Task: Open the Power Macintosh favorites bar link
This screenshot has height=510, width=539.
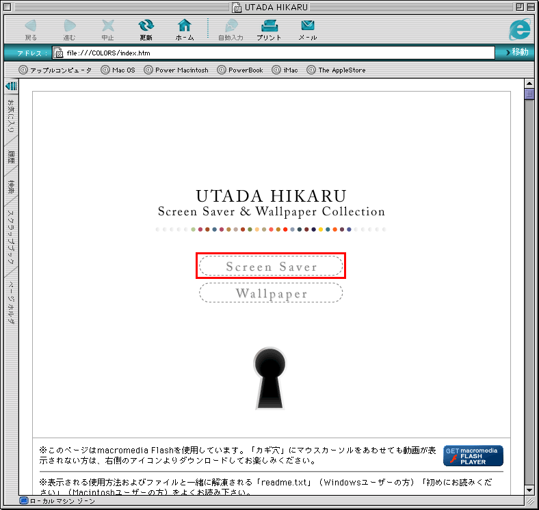Action: pos(176,70)
